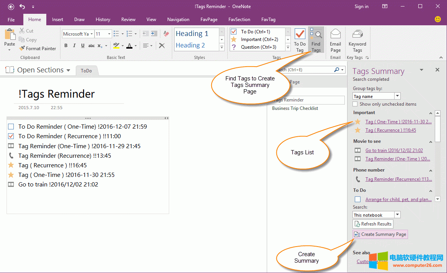Click the Refresh Results button
Viewport: 447px width, 273px height.
pos(373,224)
